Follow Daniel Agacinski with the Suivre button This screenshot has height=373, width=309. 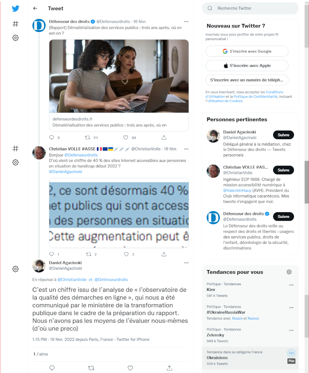tap(284, 135)
